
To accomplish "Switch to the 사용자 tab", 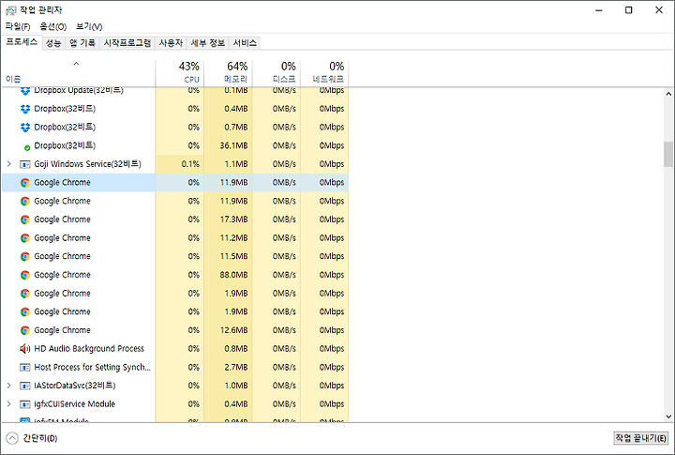I will click(x=171, y=43).
